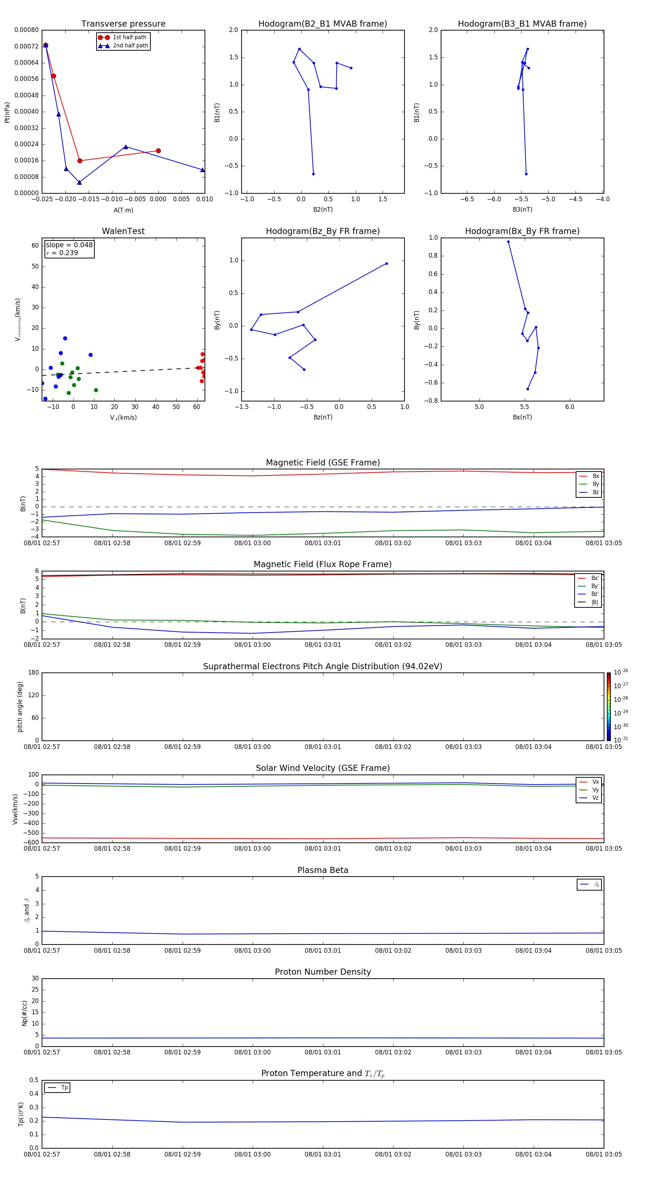Viewport: 646px width, 1186px height.
Task: Click the |B| legend entry in Flux Rope plot
Action: click(588, 602)
